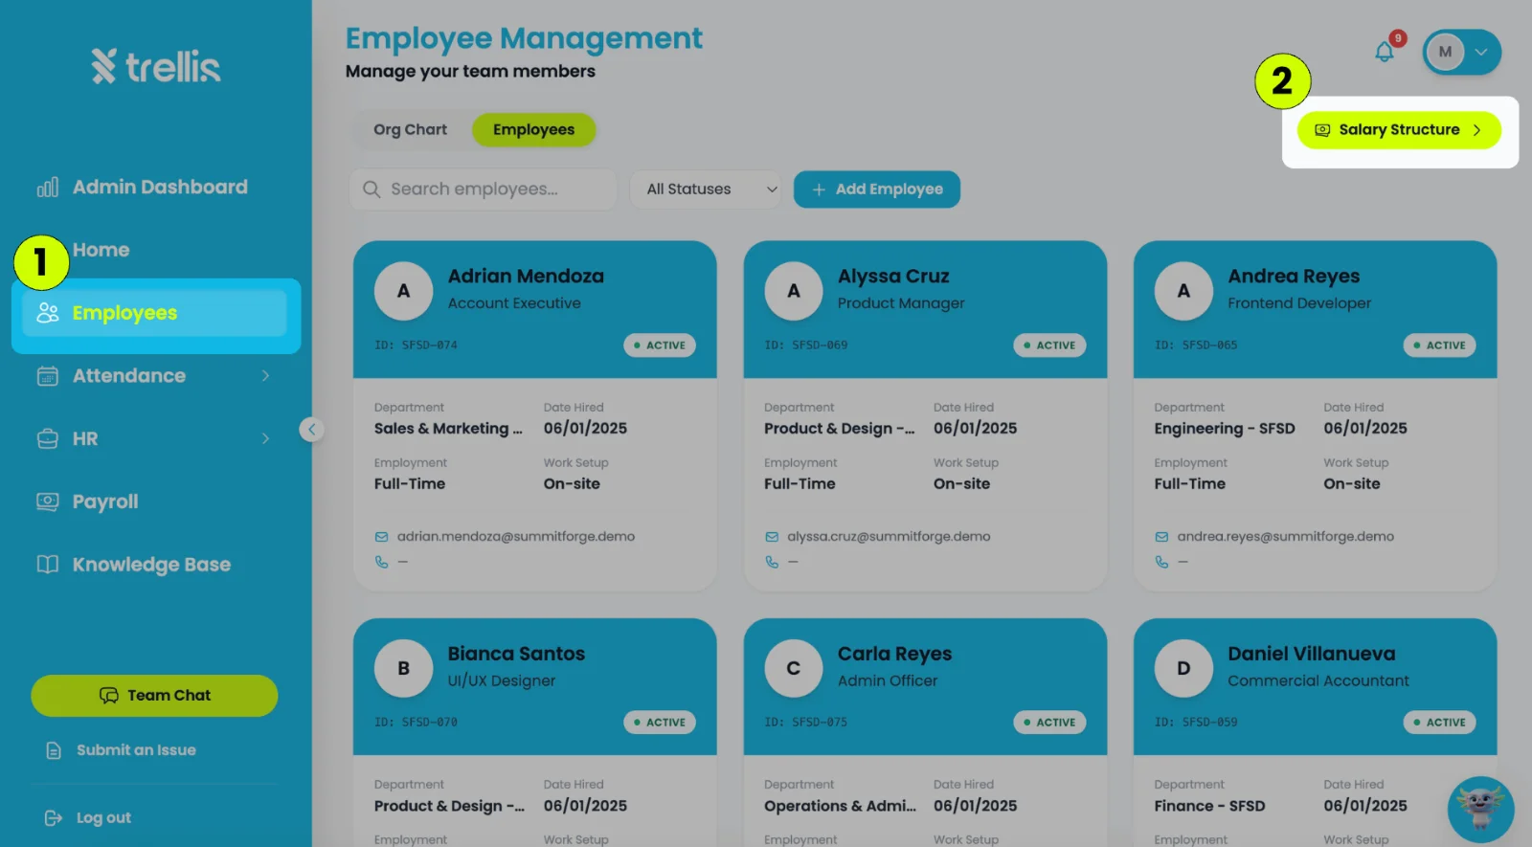Click Daniel Villanueva's avatar initial D
This screenshot has width=1532, height=847.
(1183, 668)
